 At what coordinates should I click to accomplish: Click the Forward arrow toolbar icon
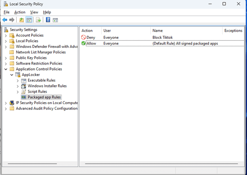[12, 20]
